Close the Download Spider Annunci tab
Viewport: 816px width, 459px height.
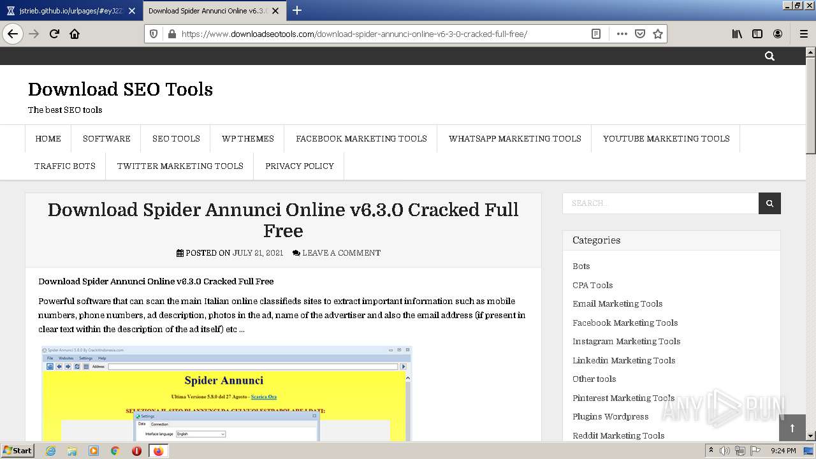click(x=275, y=11)
